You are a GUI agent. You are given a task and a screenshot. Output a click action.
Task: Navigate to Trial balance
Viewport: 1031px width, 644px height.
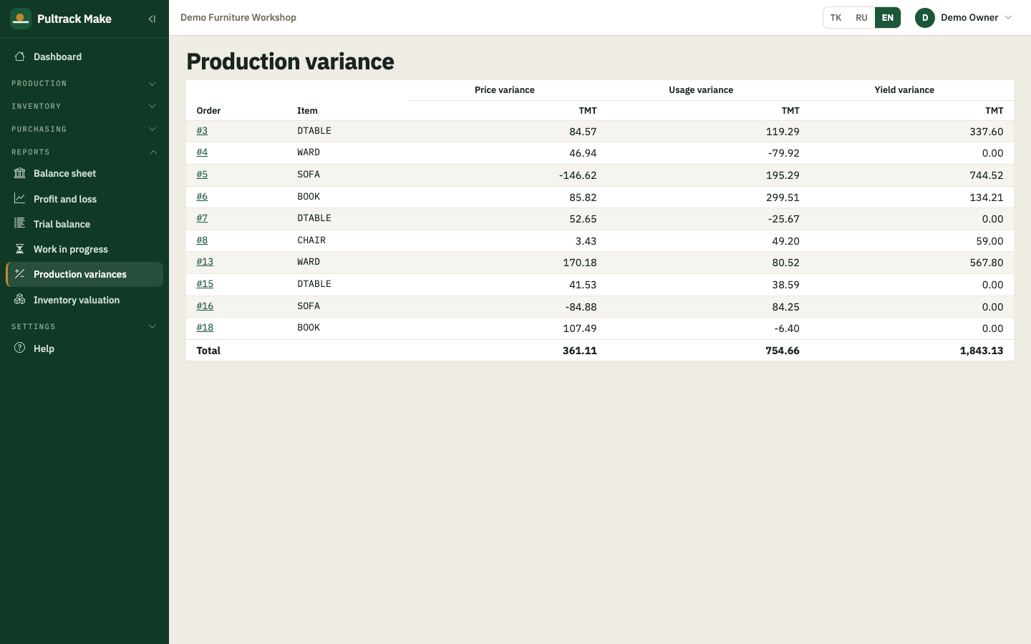click(x=84, y=224)
